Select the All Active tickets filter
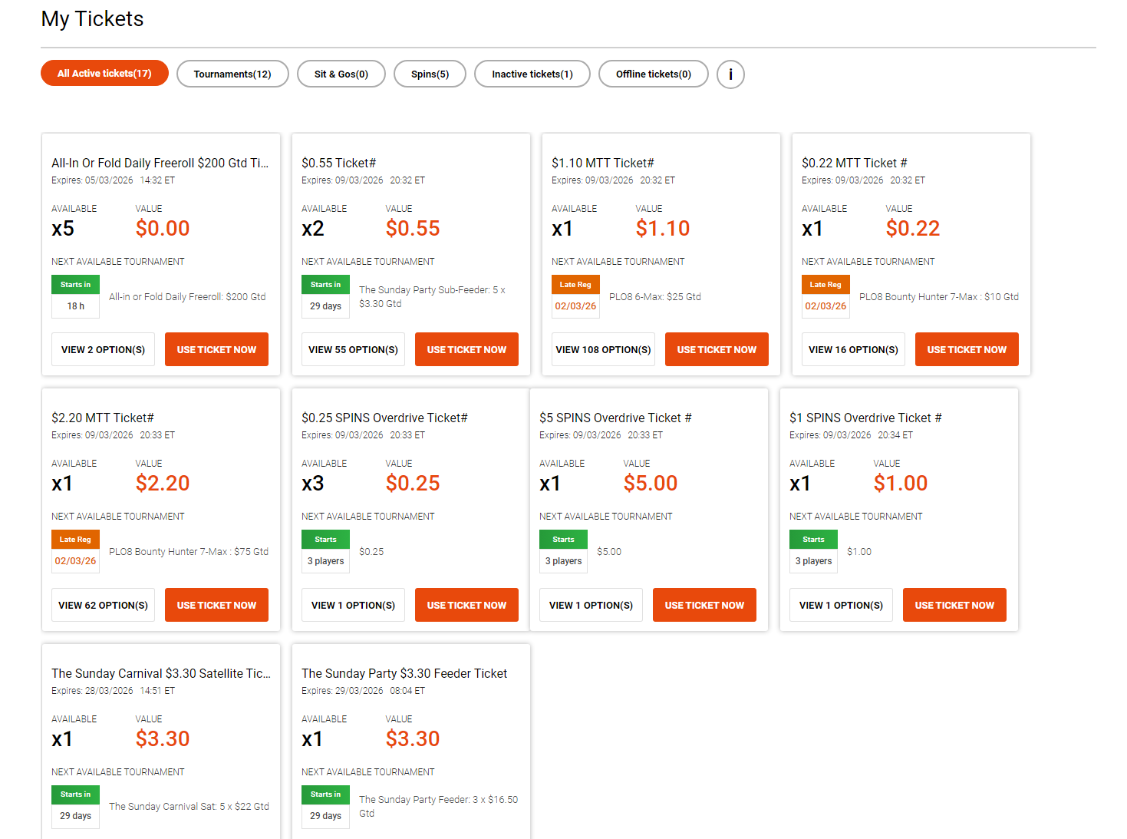 (x=104, y=74)
